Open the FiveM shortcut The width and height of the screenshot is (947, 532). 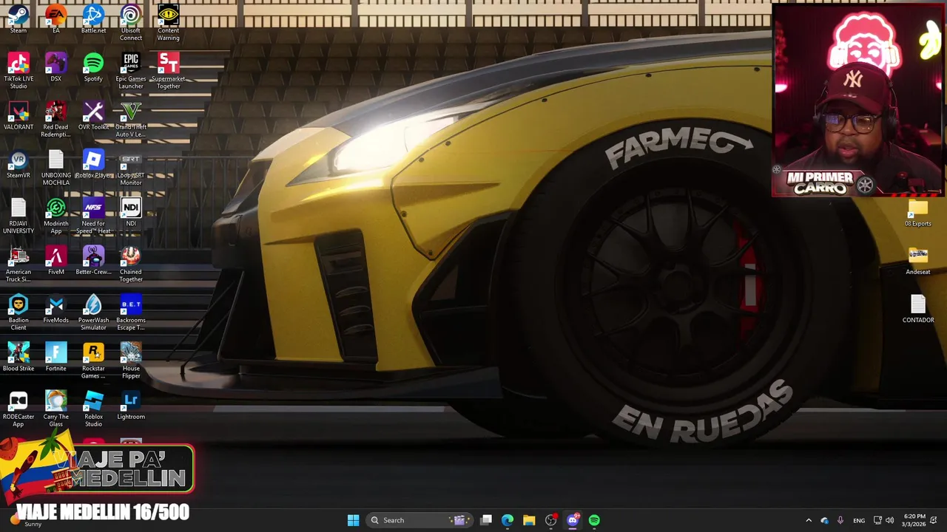(55, 260)
